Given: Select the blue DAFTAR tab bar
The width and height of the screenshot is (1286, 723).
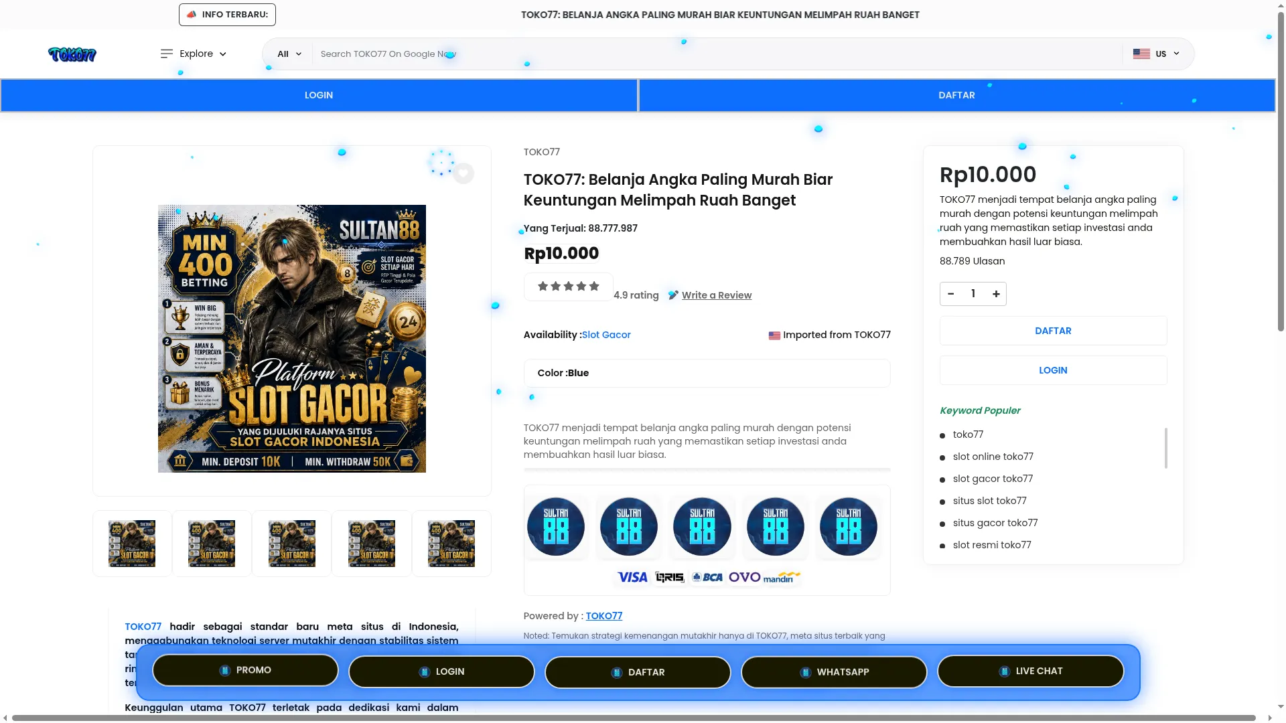Looking at the screenshot, I should [x=956, y=95].
